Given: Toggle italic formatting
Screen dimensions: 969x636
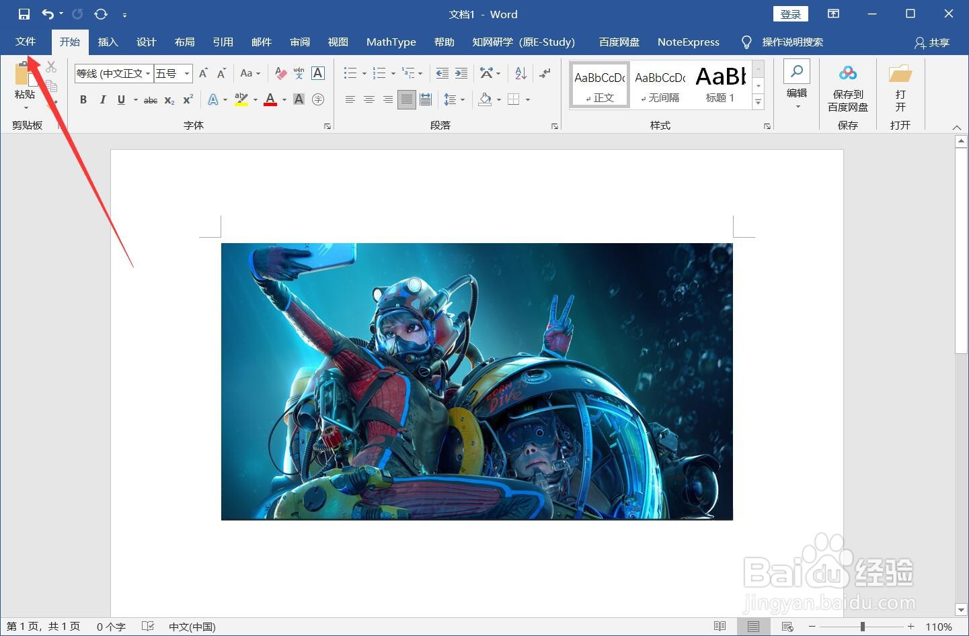Looking at the screenshot, I should pyautogui.click(x=102, y=100).
